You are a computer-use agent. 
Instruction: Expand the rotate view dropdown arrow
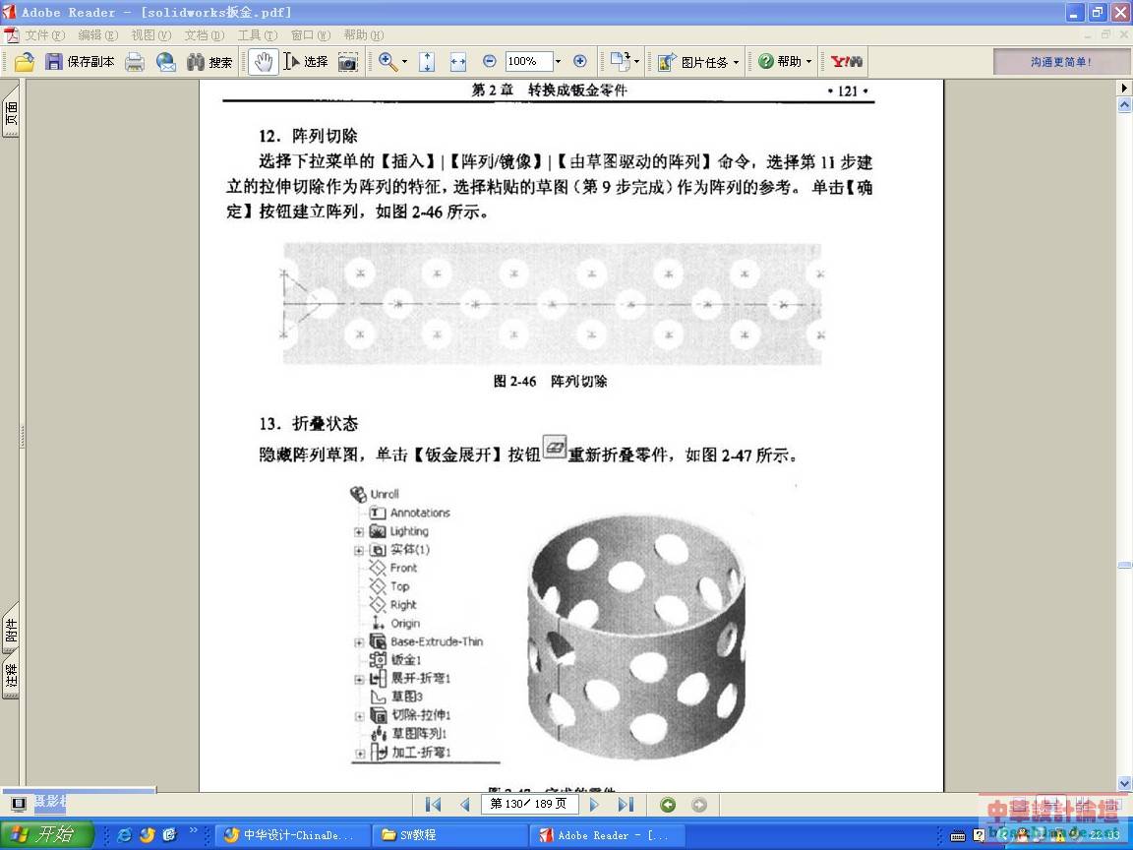coord(636,61)
